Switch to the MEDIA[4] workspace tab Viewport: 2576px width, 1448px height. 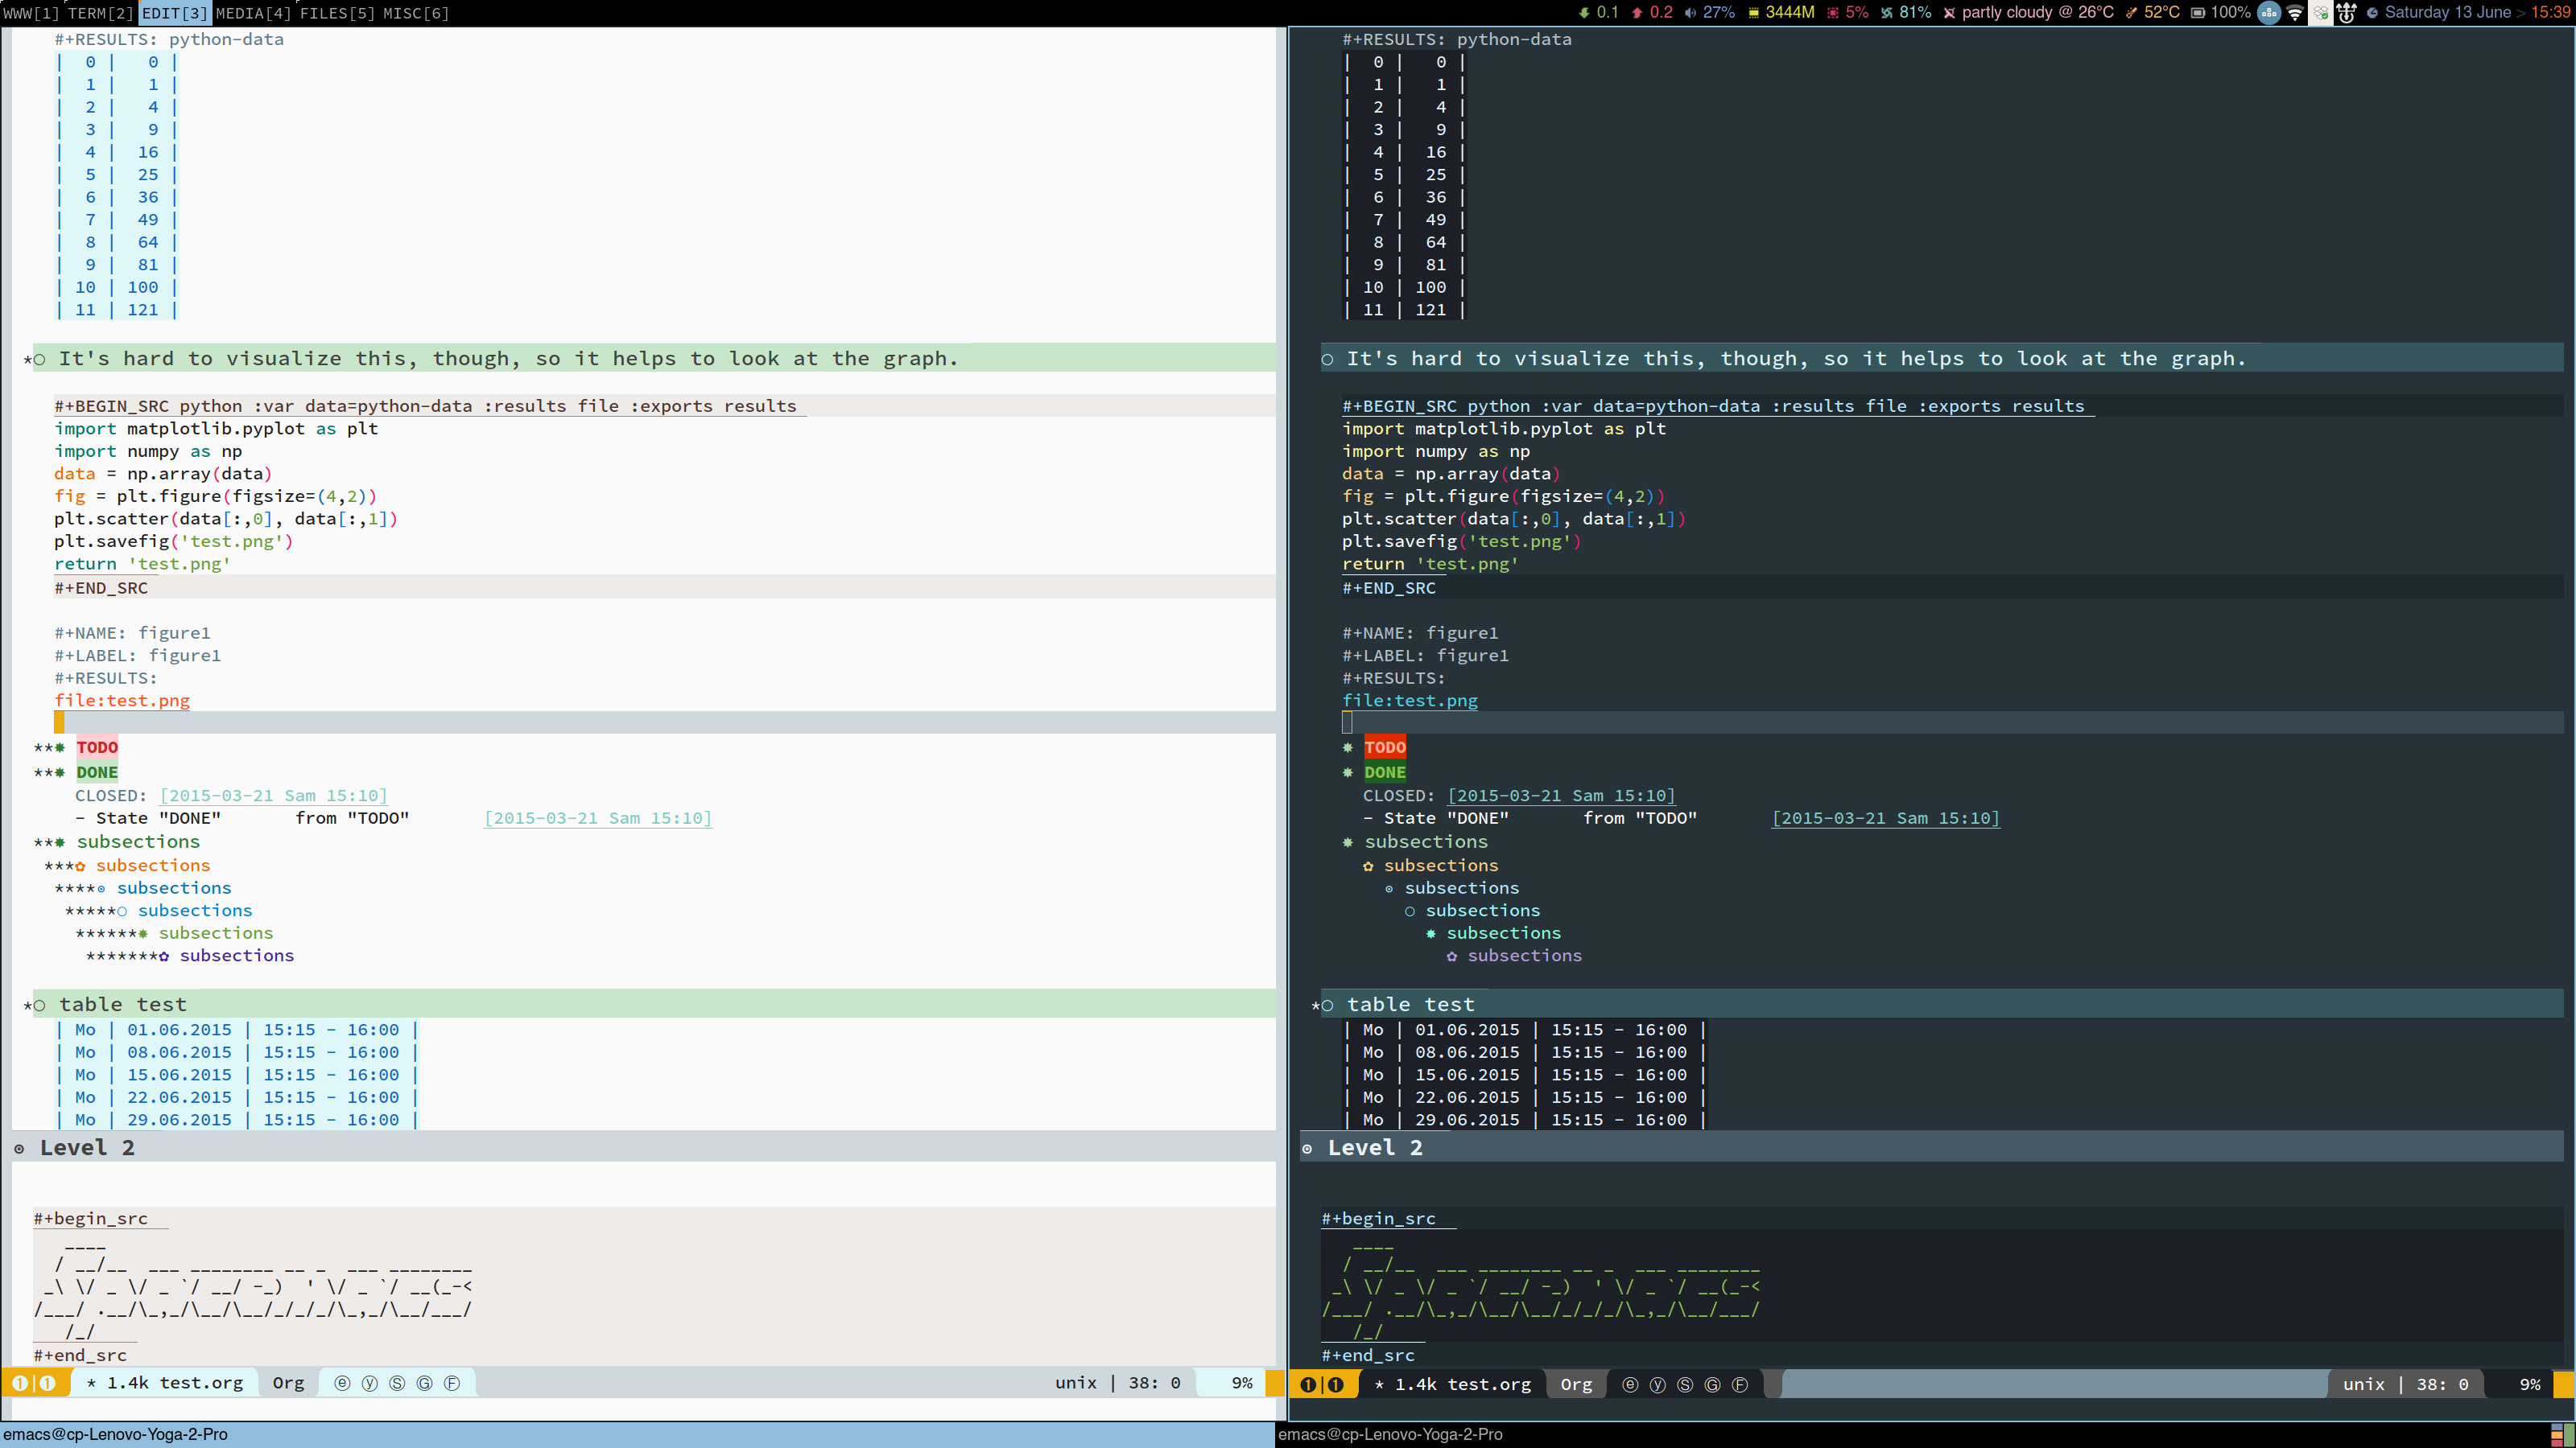click(x=254, y=13)
